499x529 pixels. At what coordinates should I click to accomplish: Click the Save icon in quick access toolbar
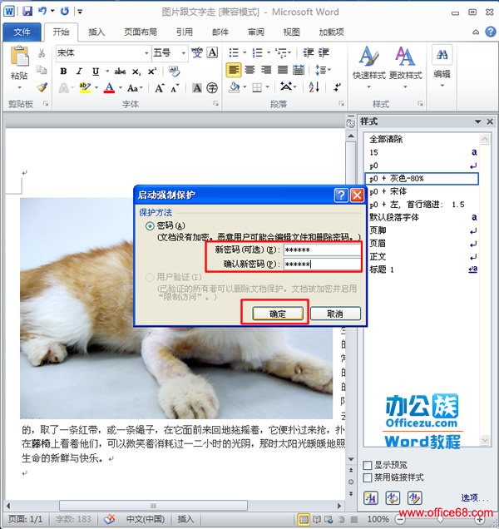pos(27,11)
